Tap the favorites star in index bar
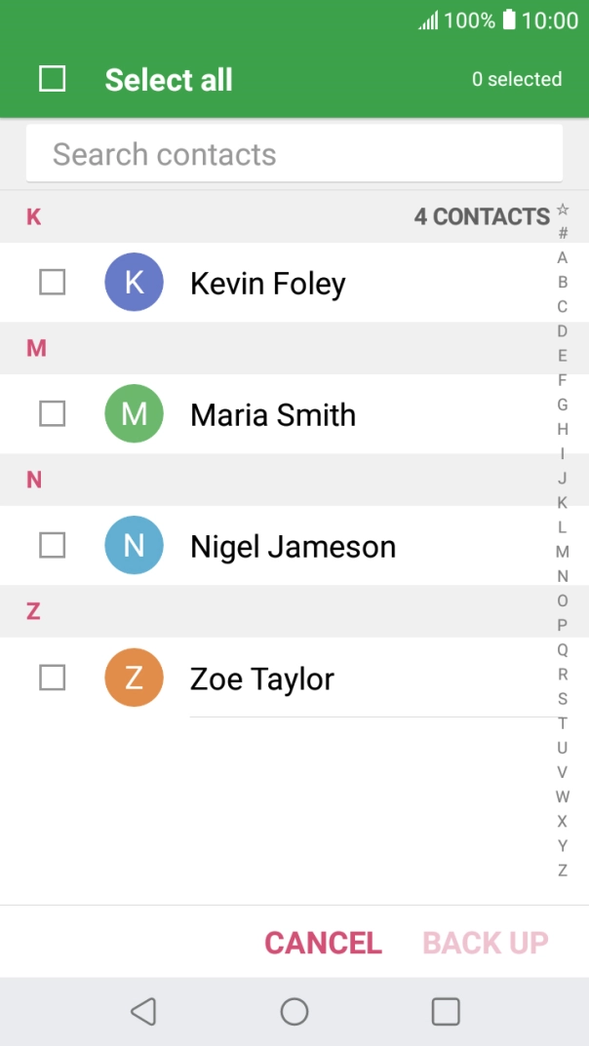 click(563, 210)
